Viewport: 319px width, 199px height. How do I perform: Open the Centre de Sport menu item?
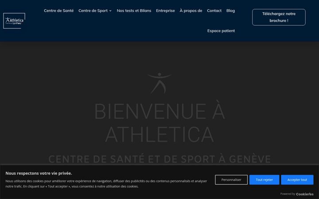[93, 11]
